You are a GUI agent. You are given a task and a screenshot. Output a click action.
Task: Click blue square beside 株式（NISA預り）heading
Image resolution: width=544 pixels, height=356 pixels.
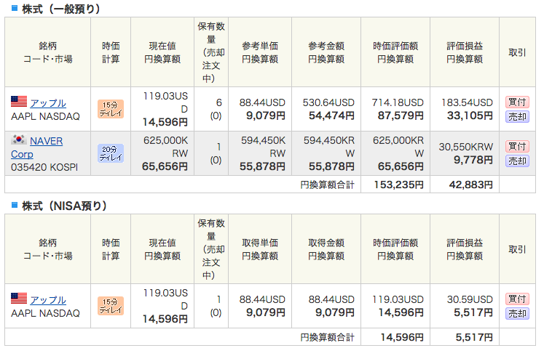15,205
